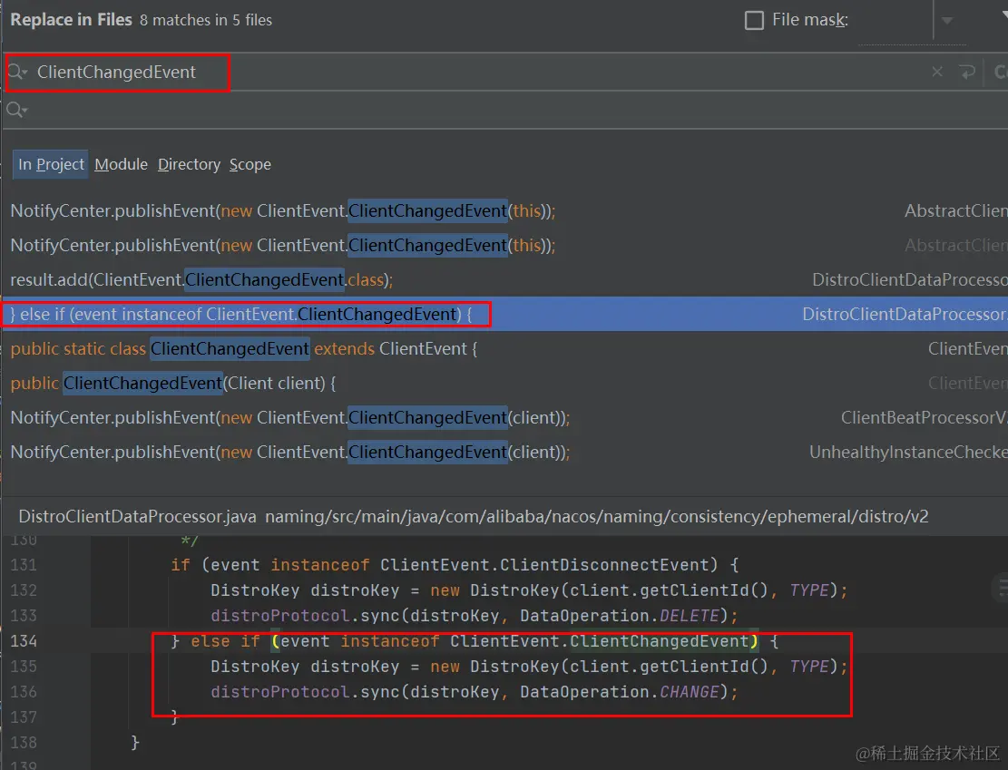
Task: Click line number 134 in preview gutter
Action: [x=24, y=641]
